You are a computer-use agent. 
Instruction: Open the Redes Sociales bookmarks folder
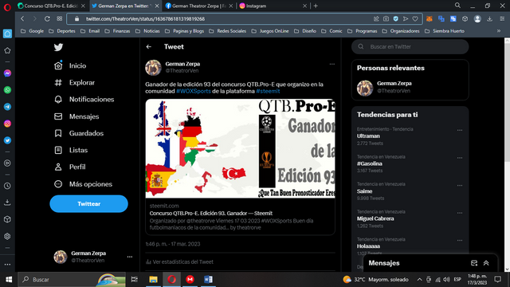point(227,31)
